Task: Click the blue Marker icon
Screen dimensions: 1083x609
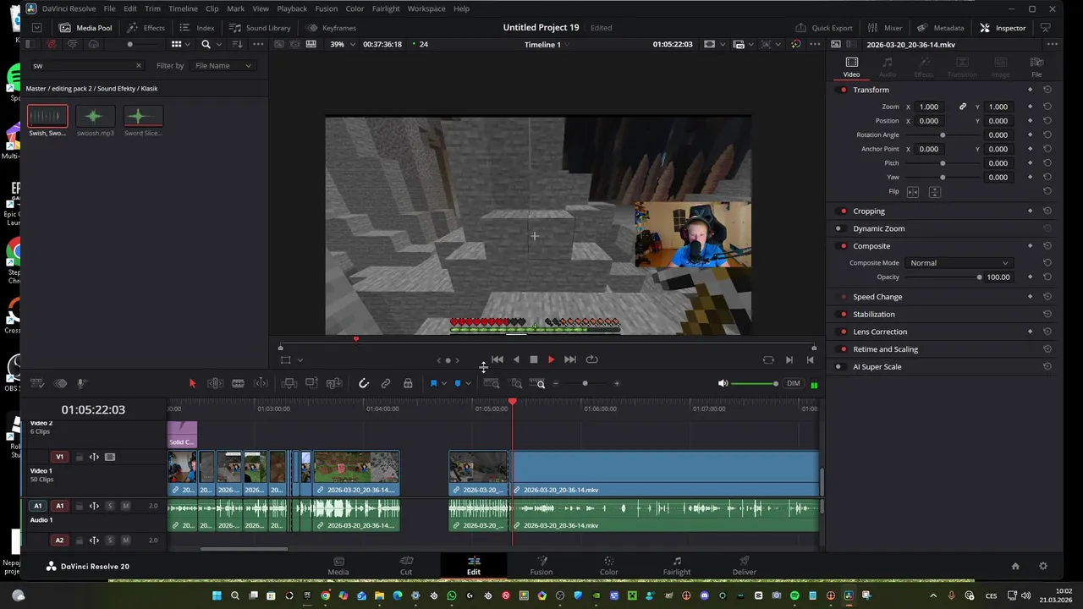Action: click(x=458, y=383)
